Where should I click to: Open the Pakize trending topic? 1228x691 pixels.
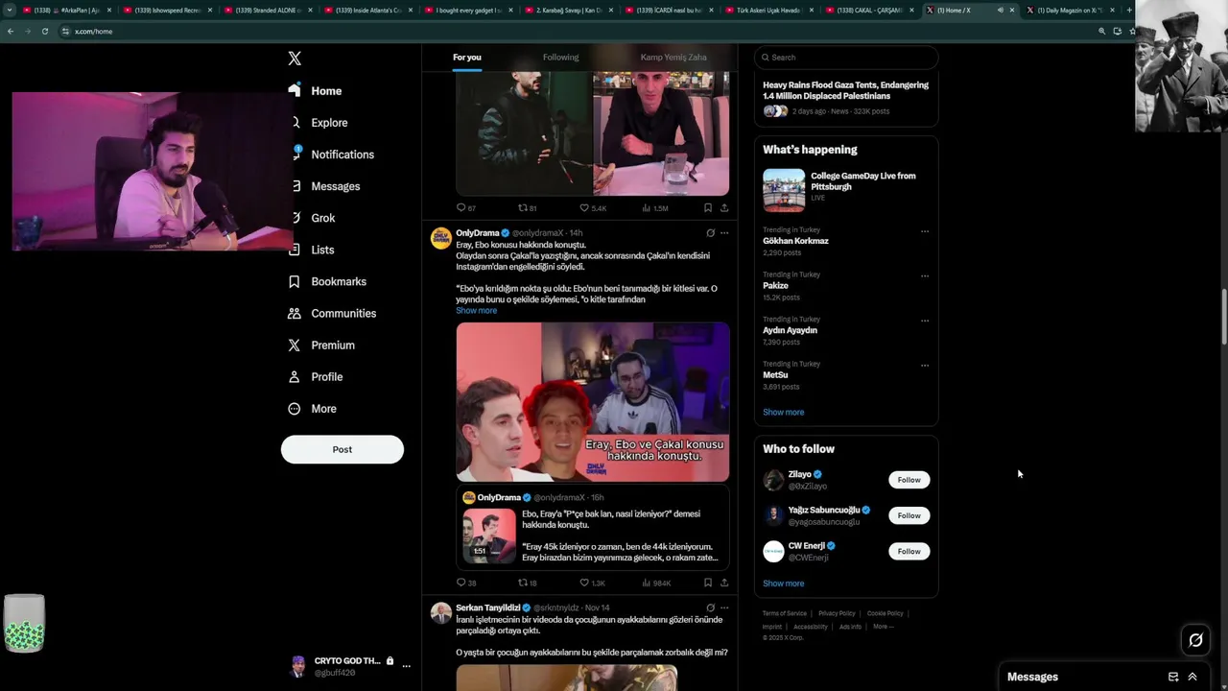[776, 286]
